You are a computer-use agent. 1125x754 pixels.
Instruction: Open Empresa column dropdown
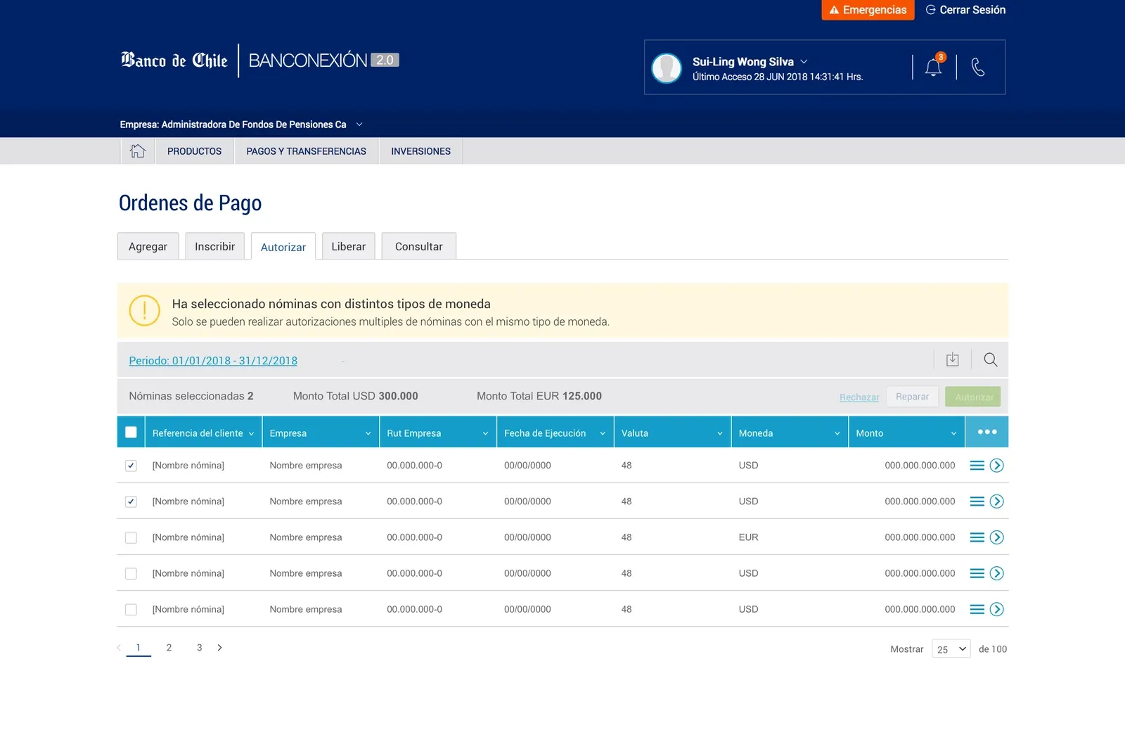368,433
